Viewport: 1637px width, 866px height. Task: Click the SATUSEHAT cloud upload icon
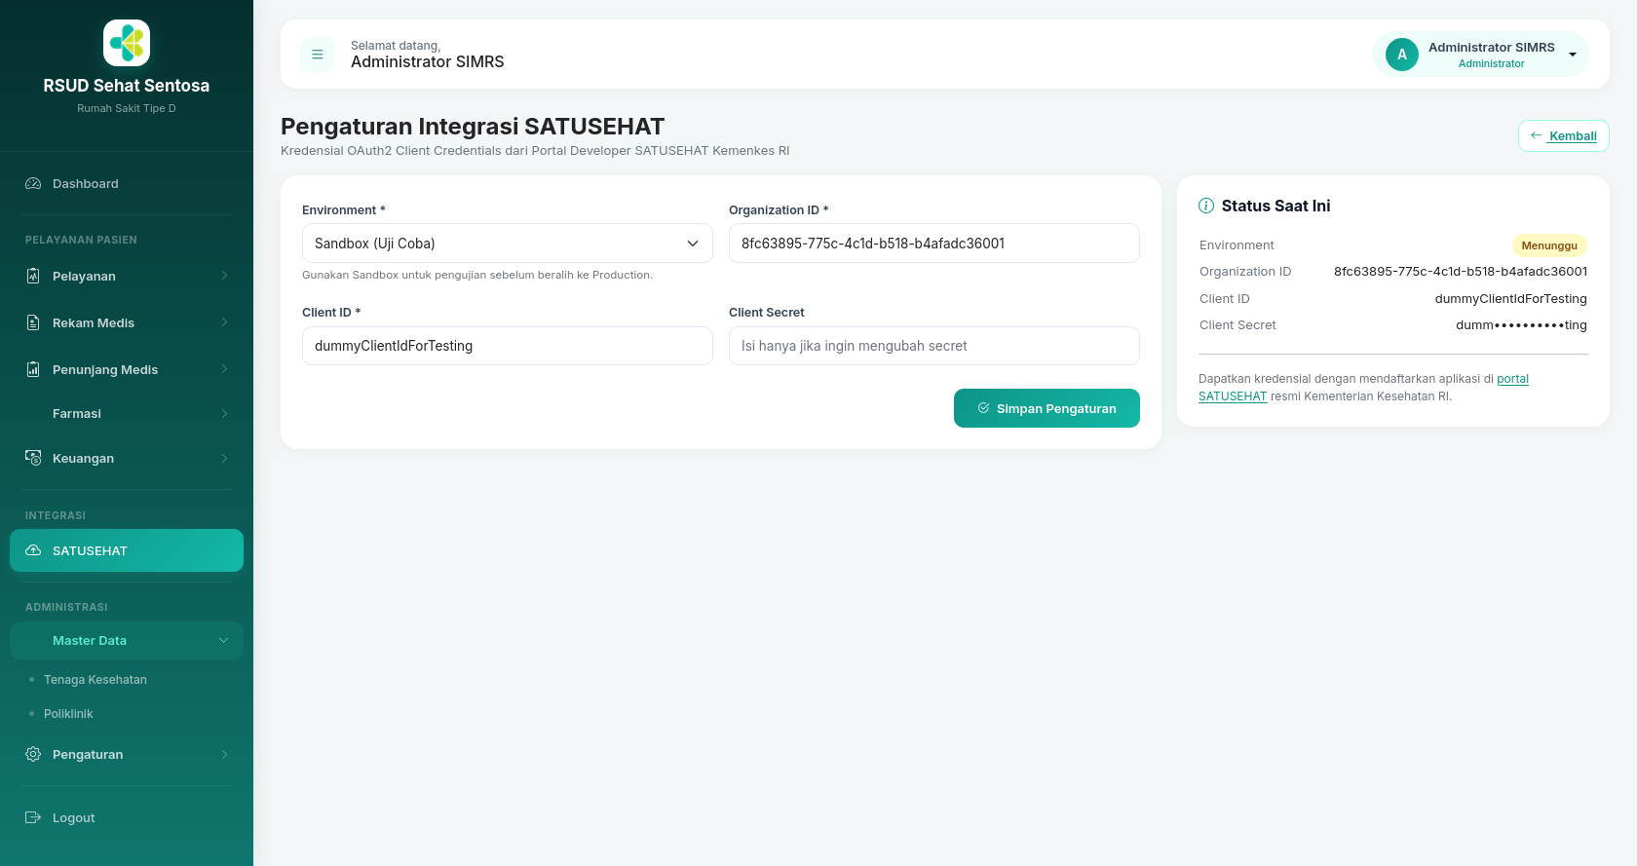click(33, 550)
